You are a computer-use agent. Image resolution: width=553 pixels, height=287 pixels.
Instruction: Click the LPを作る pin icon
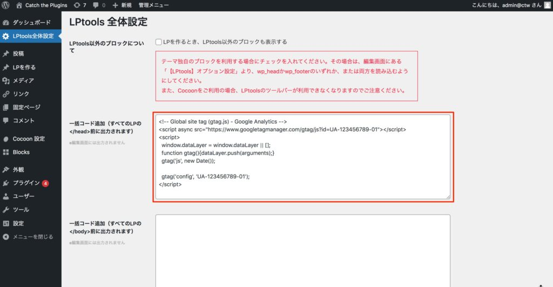pos(5,67)
